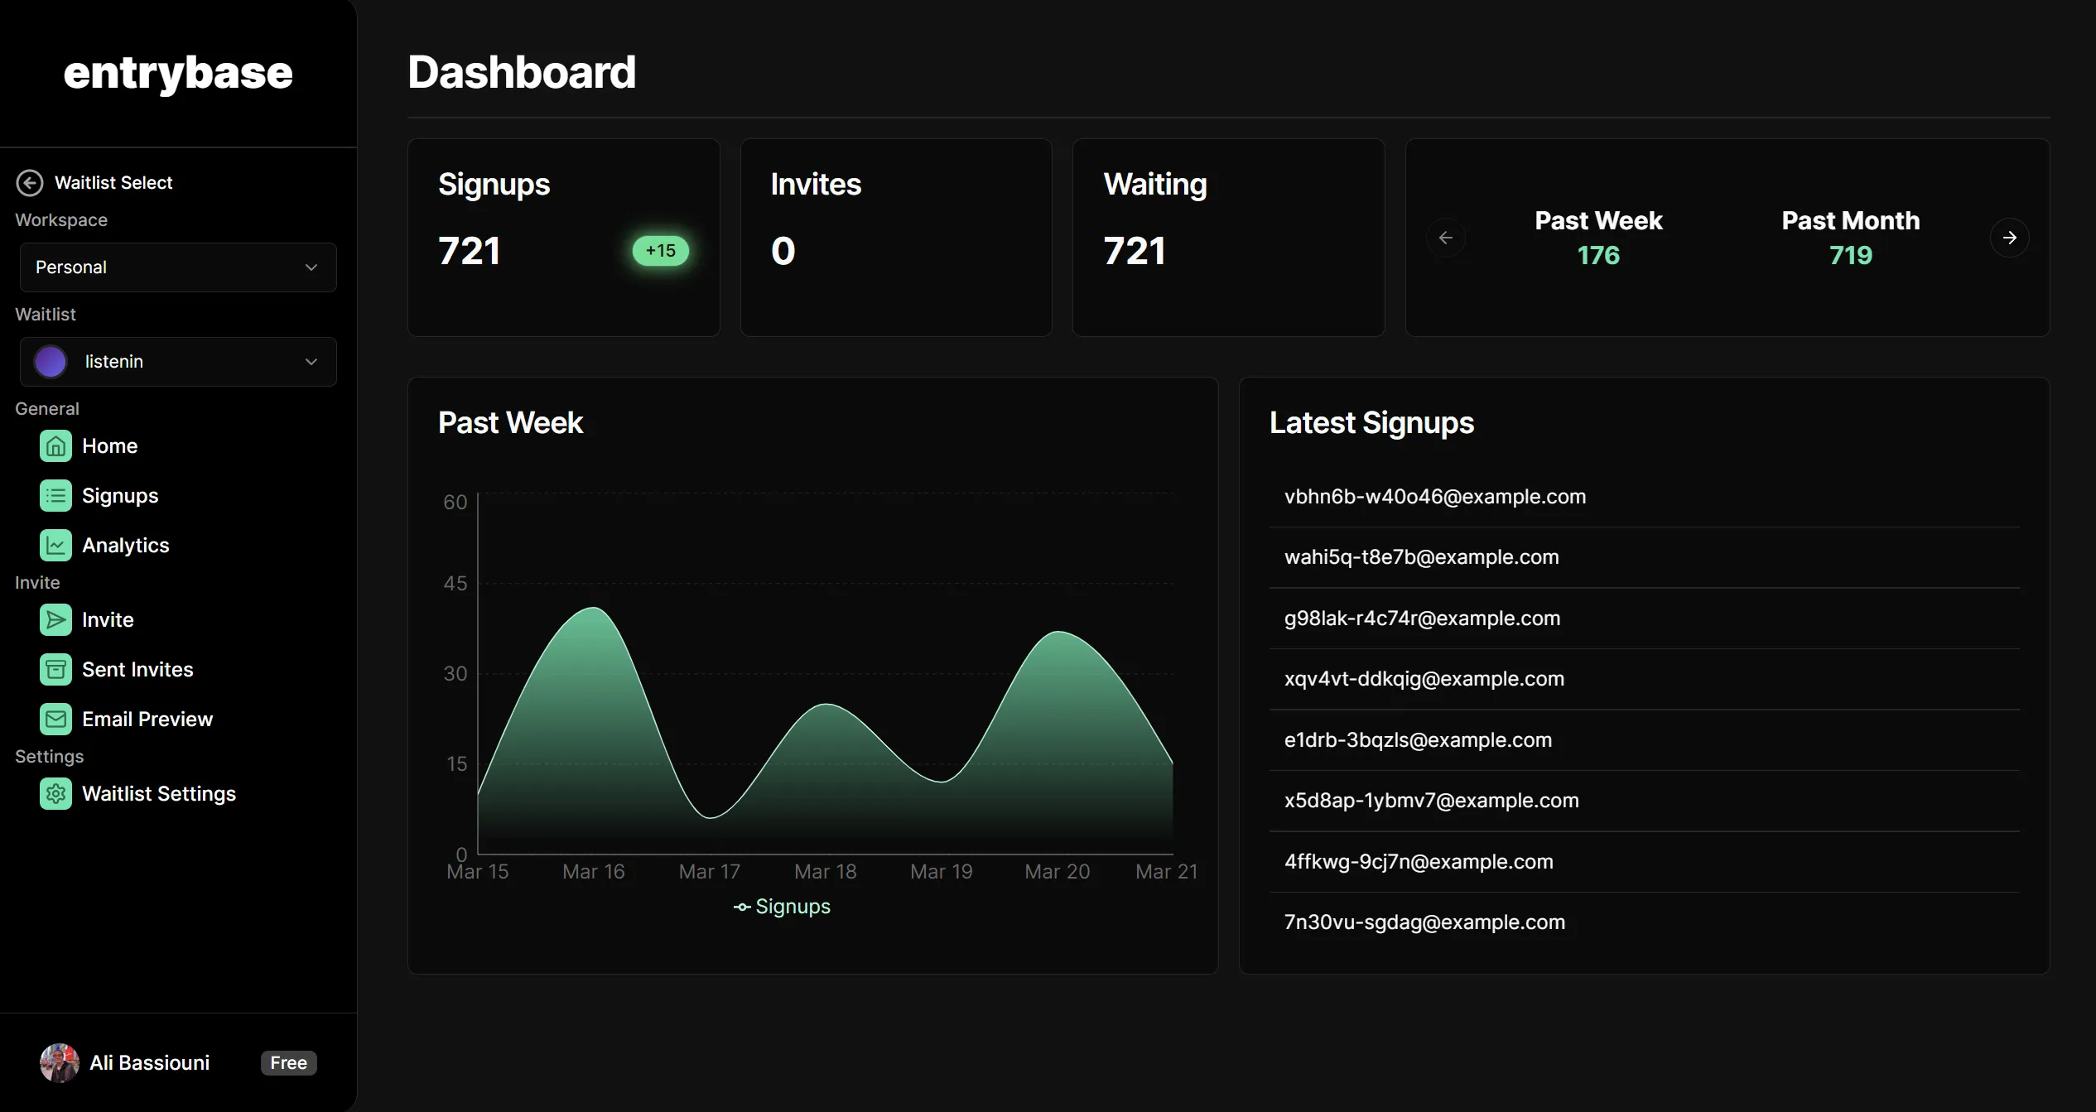Open the listenin waitlist dropdown

(178, 362)
